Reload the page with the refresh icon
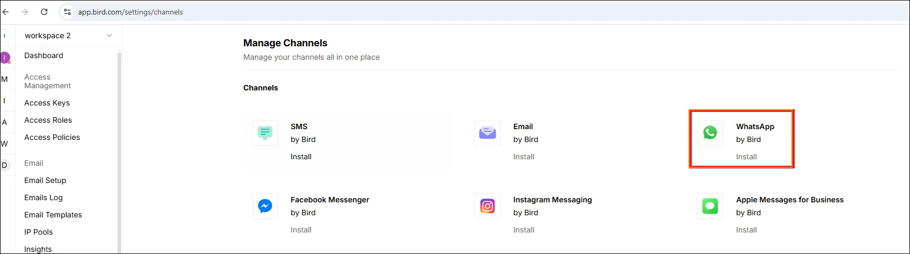The width and height of the screenshot is (910, 254). point(44,12)
